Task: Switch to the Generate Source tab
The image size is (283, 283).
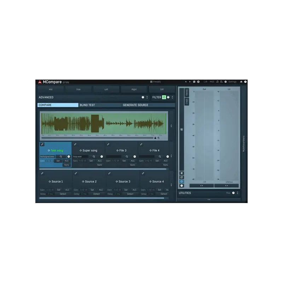Action: [x=148, y=105]
